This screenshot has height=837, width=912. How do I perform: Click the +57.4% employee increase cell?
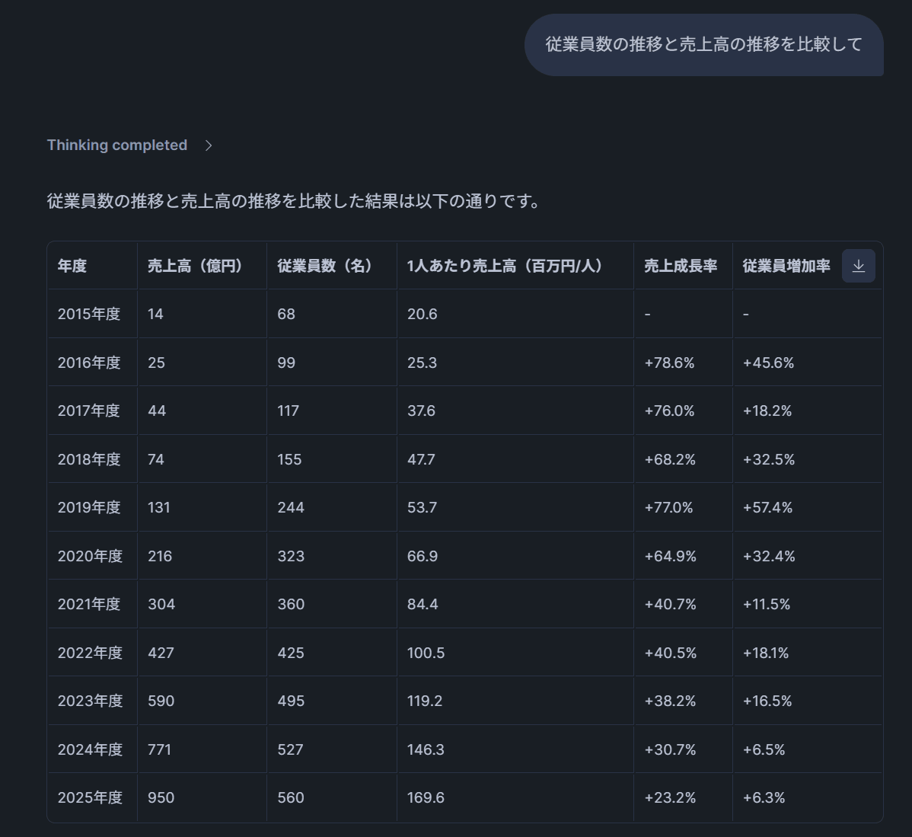[x=767, y=507]
